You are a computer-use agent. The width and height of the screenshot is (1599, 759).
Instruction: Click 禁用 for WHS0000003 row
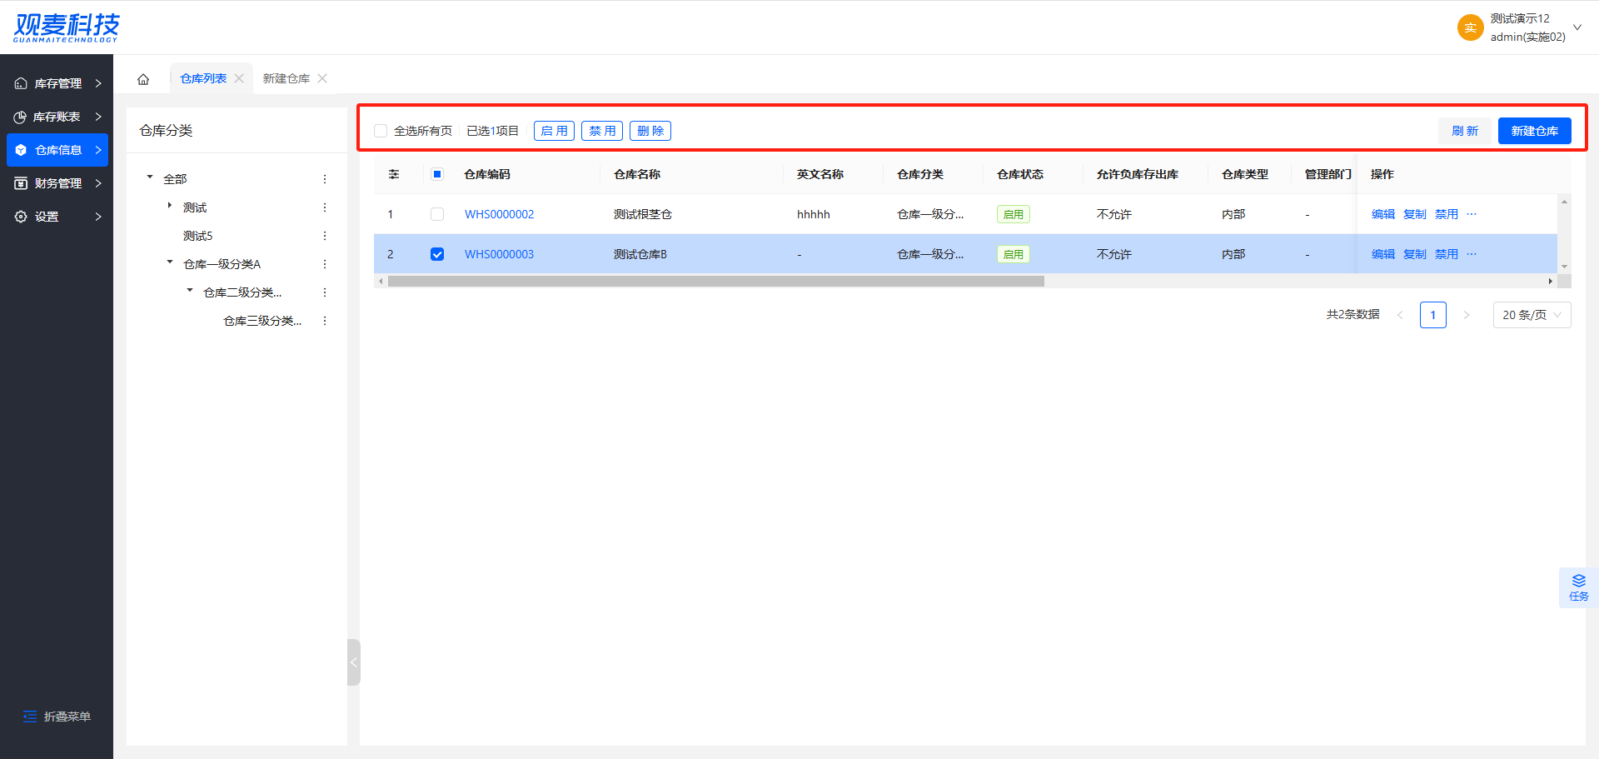point(1447,254)
